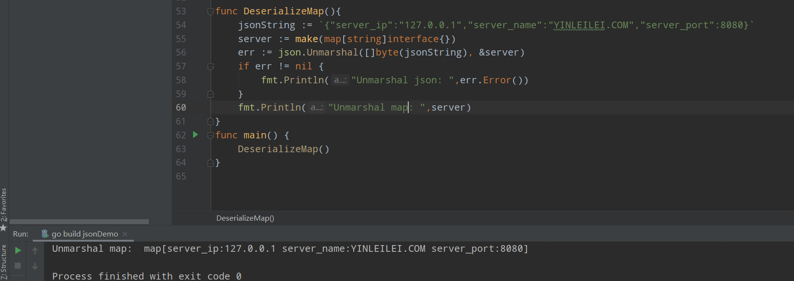This screenshot has height=281, width=794.
Task: Click the Run: panel label
Action: click(21, 234)
